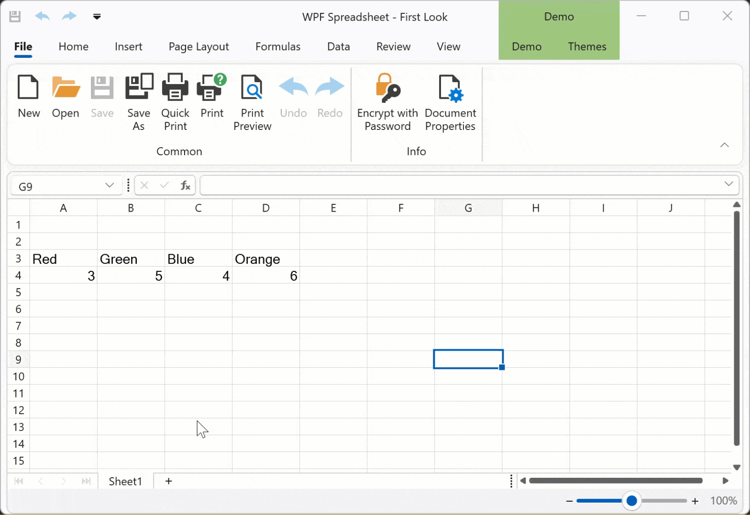Click the zoom in plus button
750x515 pixels.
point(695,501)
